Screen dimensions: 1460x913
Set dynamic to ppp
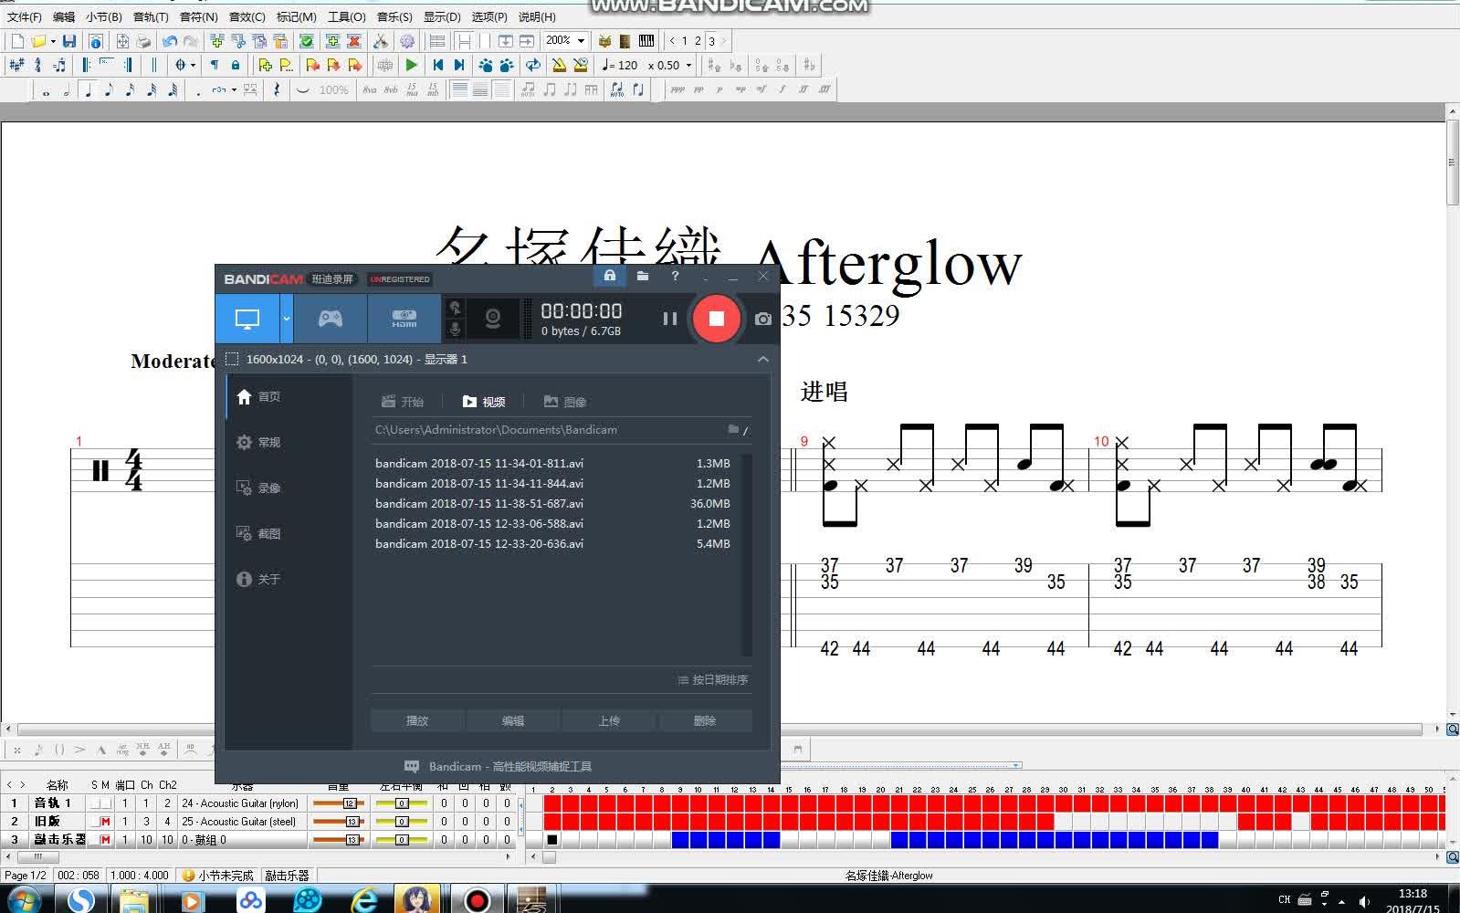click(x=677, y=89)
